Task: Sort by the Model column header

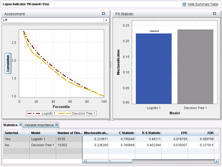Action: (x=43, y=133)
